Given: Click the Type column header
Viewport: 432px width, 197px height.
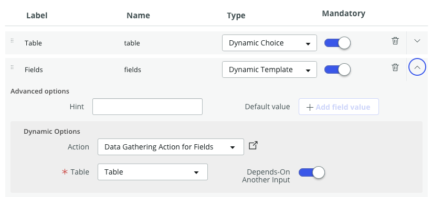Looking at the screenshot, I should point(236,16).
